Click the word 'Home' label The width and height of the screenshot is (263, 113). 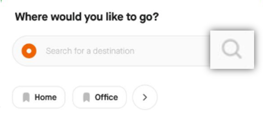(46, 97)
